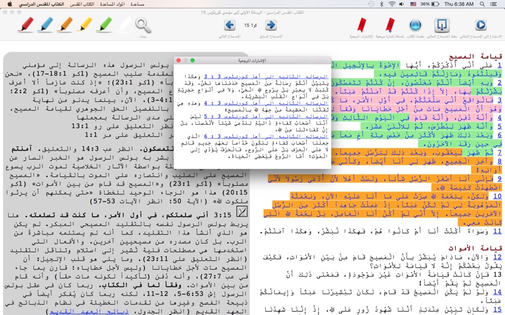Open macOS Spotlight search
The image size is (505, 315).
tap(482, 4)
